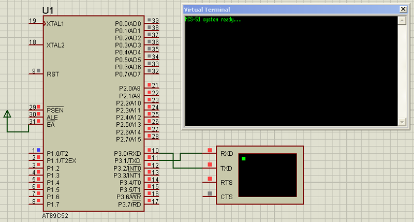Click the blue logic indicator at P1.0 pin 1

tap(38, 150)
